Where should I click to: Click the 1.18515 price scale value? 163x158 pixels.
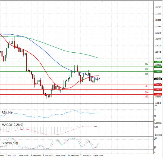tap(158, 97)
